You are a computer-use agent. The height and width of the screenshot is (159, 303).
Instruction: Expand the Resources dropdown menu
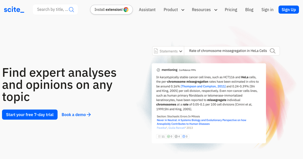204,10
